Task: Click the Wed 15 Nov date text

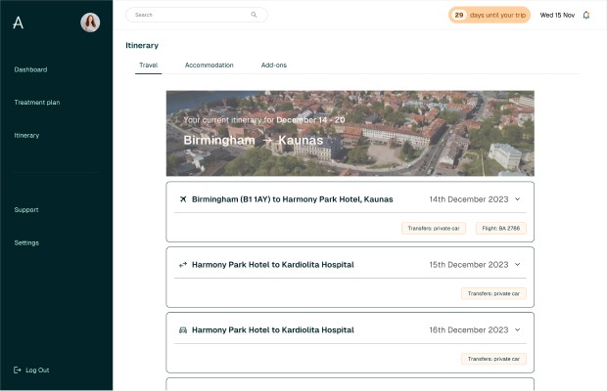Action: pyautogui.click(x=557, y=15)
